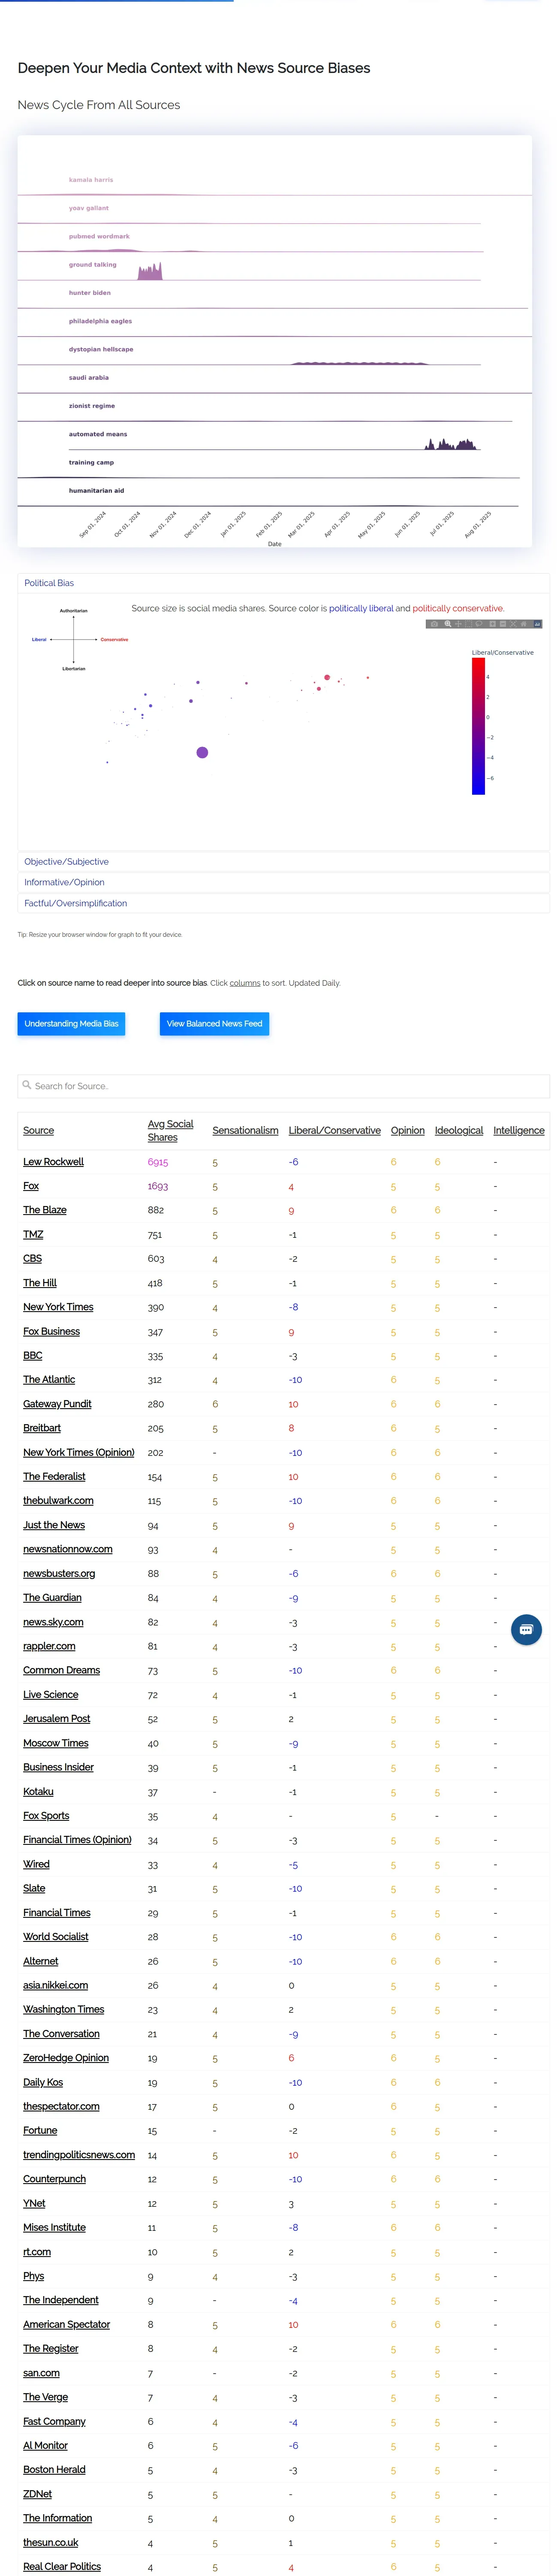The width and height of the screenshot is (557, 2576).
Task: Click View Balanced News Feed button
Action: pos(215,1024)
